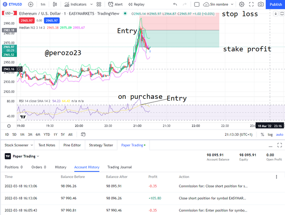Redo the chart action
The width and height of the screenshot is (285, 215).
184,4
